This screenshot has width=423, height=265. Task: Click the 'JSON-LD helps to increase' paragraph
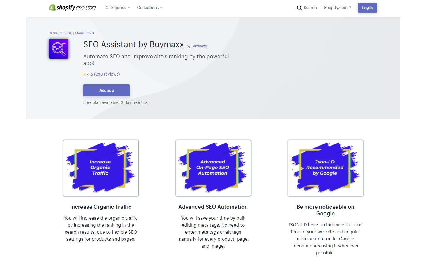coord(326,239)
